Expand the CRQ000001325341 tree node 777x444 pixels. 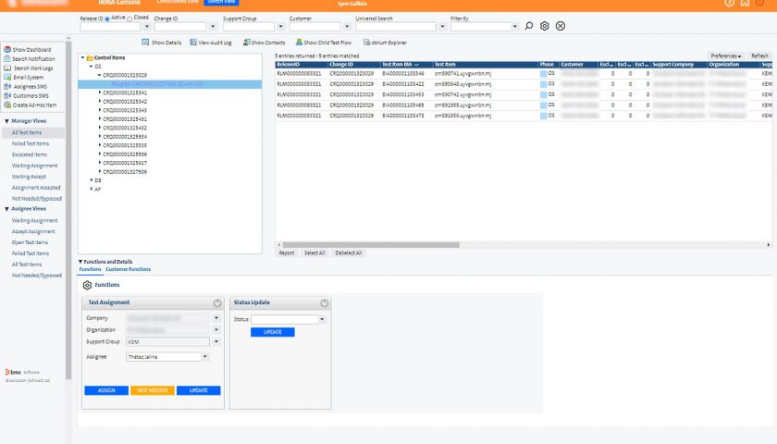pyautogui.click(x=100, y=92)
